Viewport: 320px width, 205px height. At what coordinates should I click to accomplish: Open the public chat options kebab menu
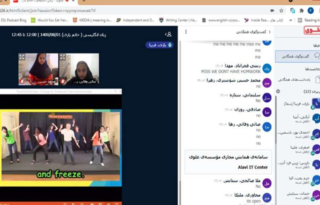186,32
